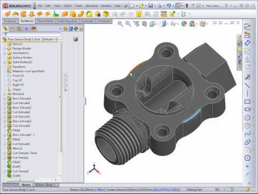Expand the Annotations folder
The height and width of the screenshot is (194, 258).
pyautogui.click(x=5, y=53)
